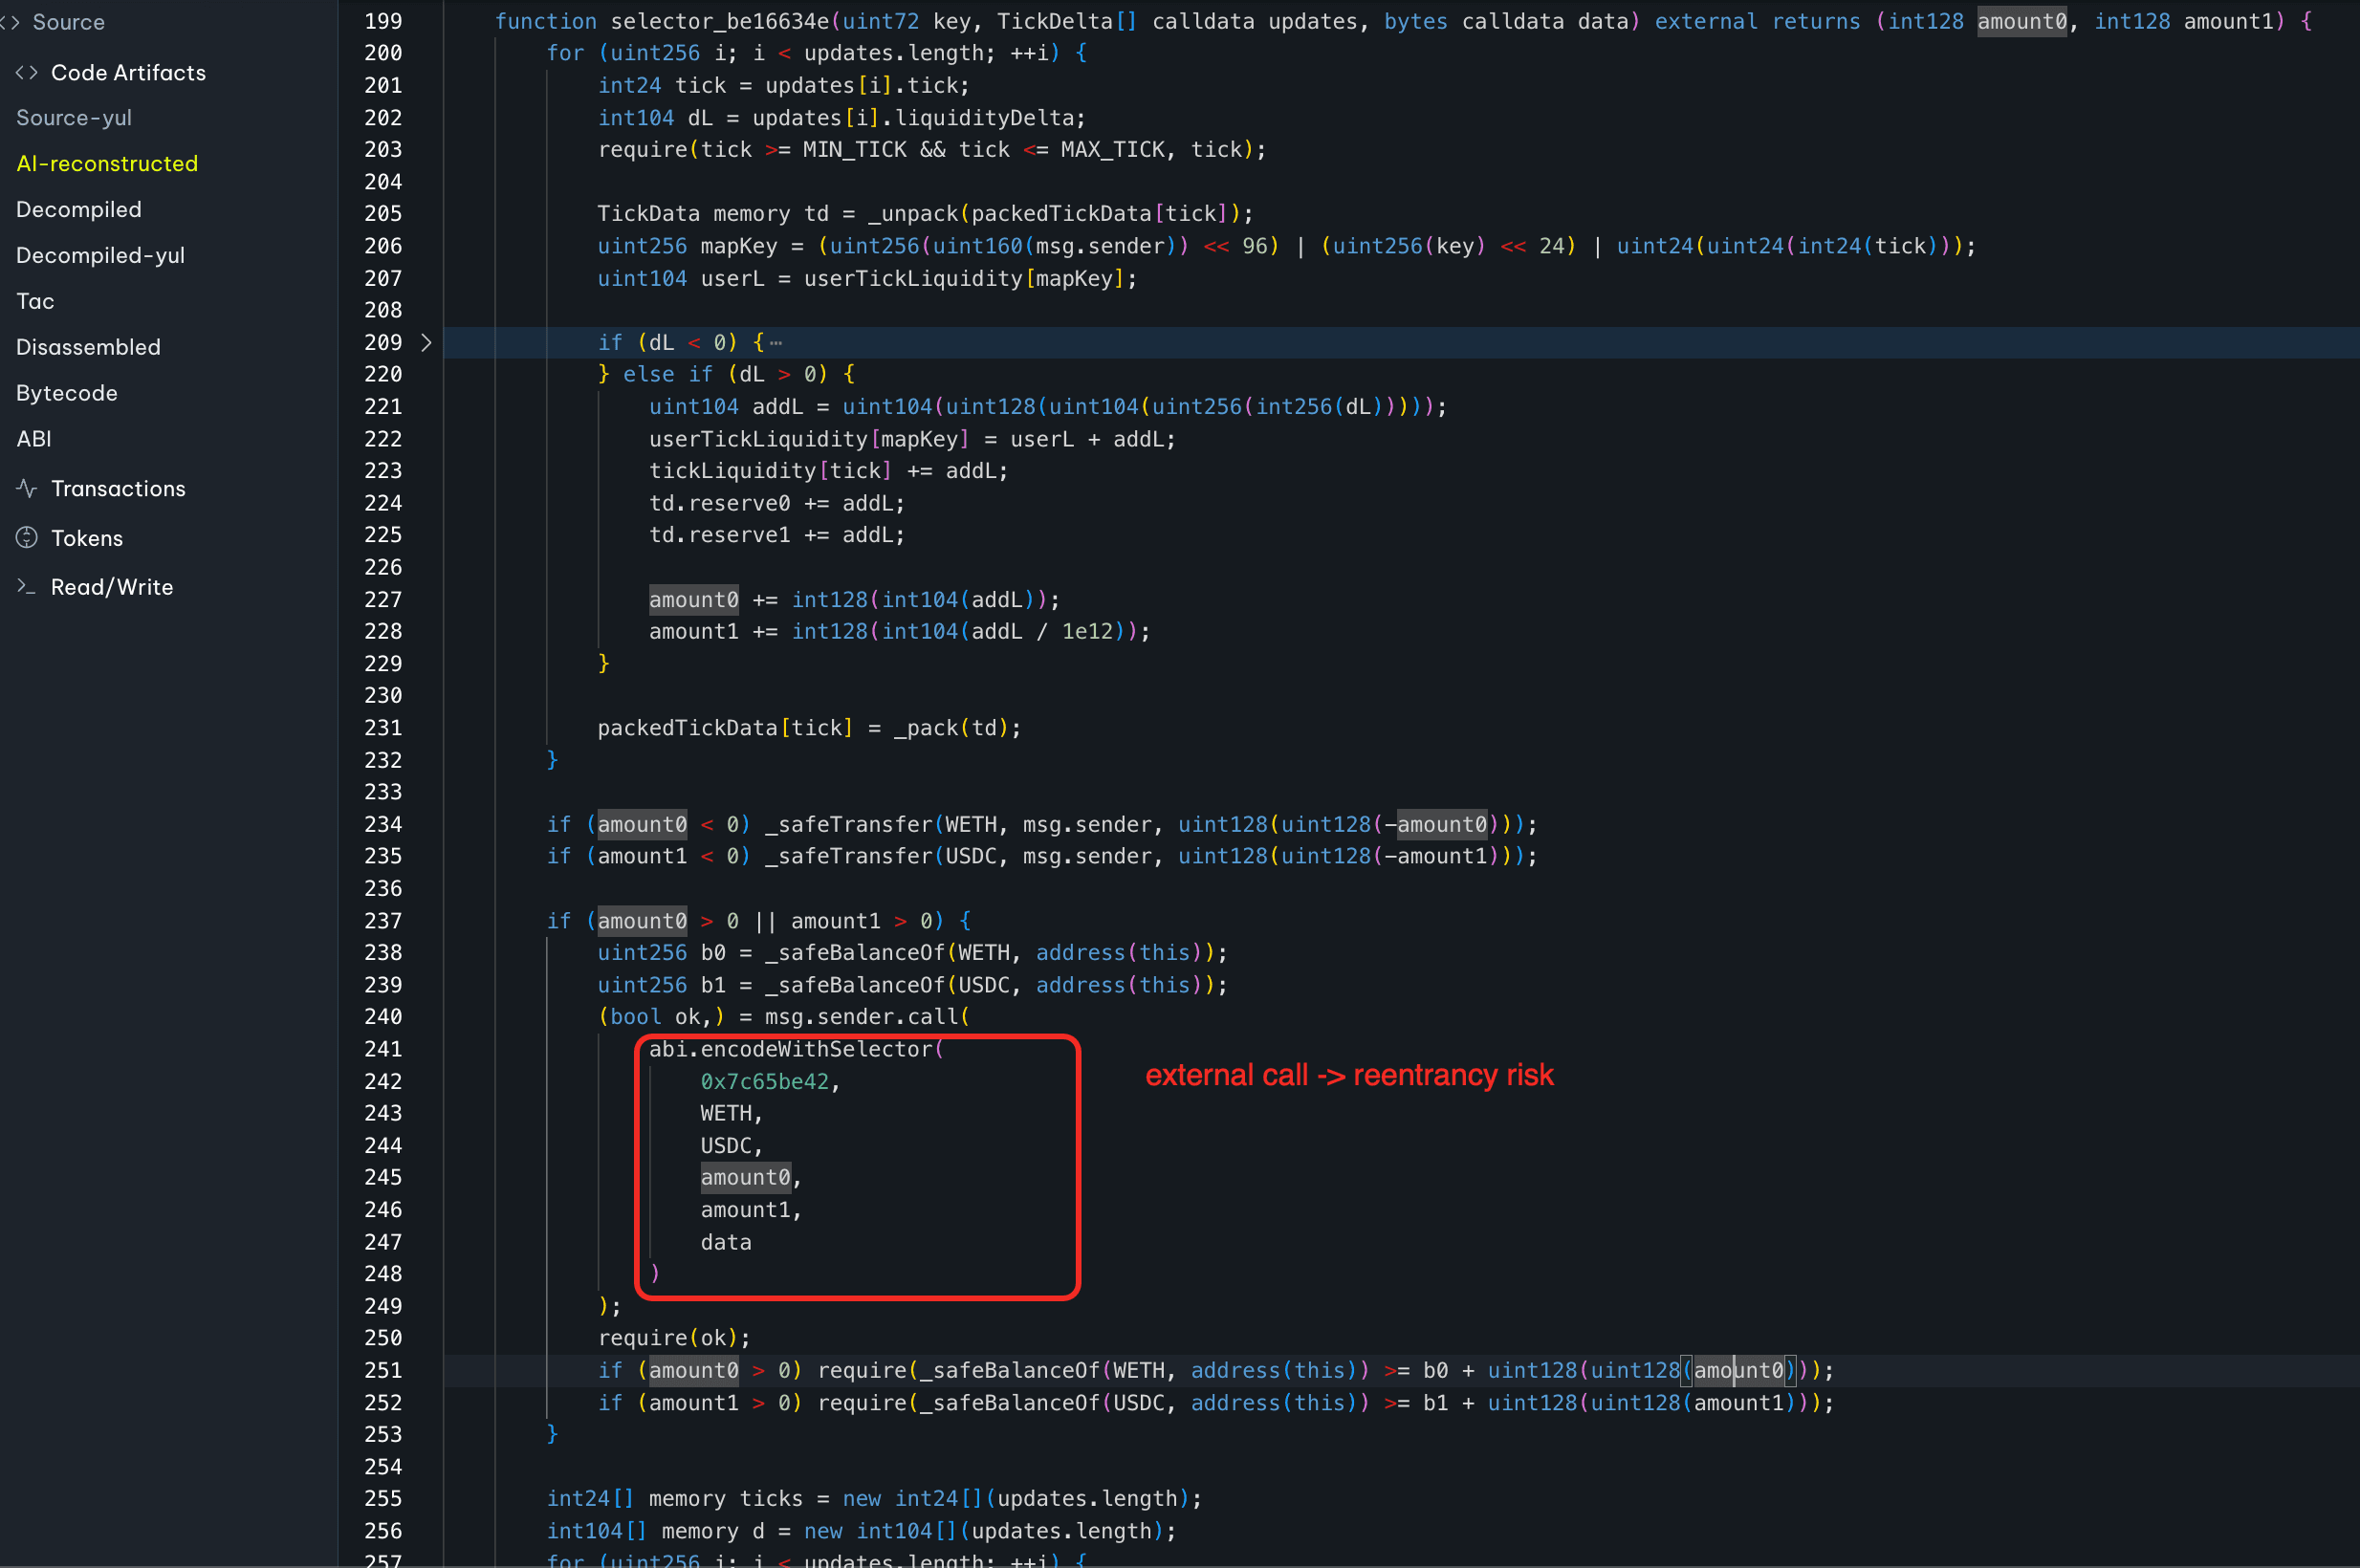The height and width of the screenshot is (1568, 2360).
Task: Click the selector 0x7c65be42 in code
Action: pyautogui.click(x=765, y=1082)
